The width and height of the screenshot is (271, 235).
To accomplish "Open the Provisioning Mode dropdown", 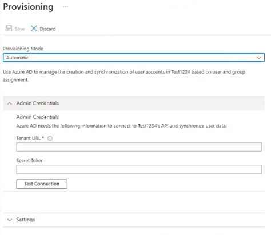I will tap(134, 58).
